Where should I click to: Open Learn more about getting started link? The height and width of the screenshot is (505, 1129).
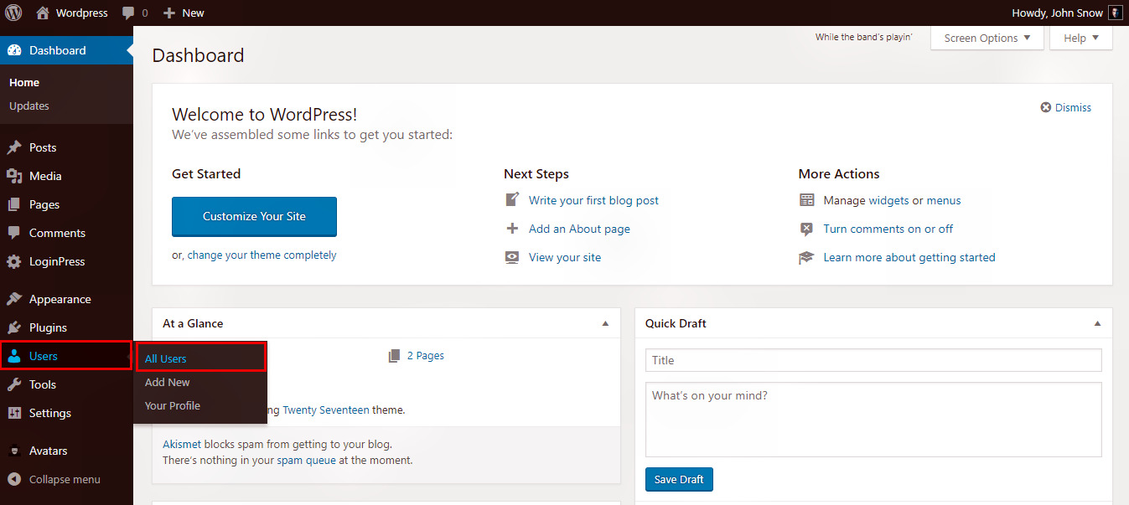pyautogui.click(x=909, y=257)
